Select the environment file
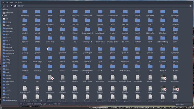 (x=50, y=90)
